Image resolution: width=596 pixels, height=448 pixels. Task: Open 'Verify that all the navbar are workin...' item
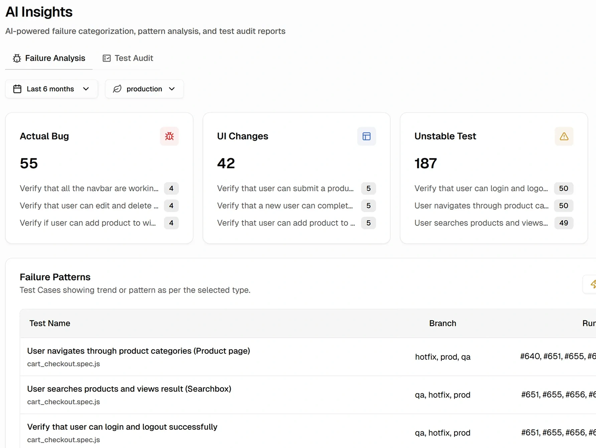pos(89,188)
